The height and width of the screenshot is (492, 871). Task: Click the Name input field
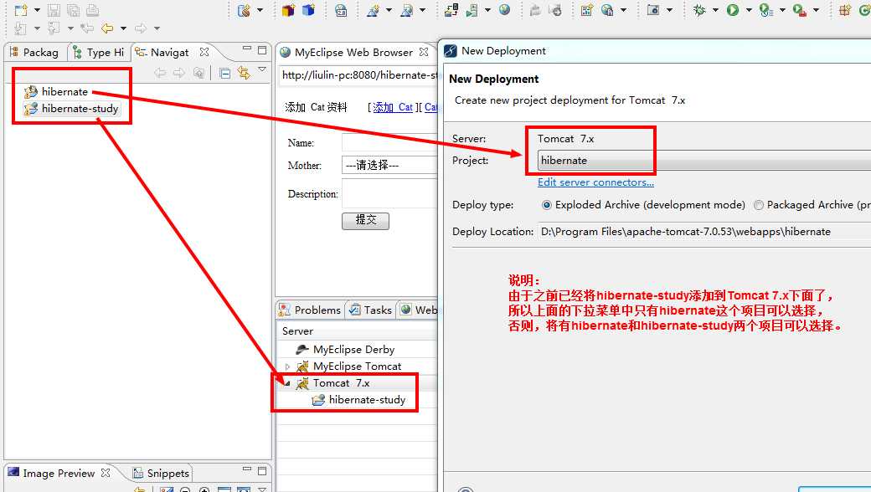(389, 142)
